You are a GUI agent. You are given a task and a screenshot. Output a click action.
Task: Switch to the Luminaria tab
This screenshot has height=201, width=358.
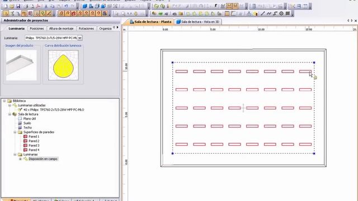(16, 28)
